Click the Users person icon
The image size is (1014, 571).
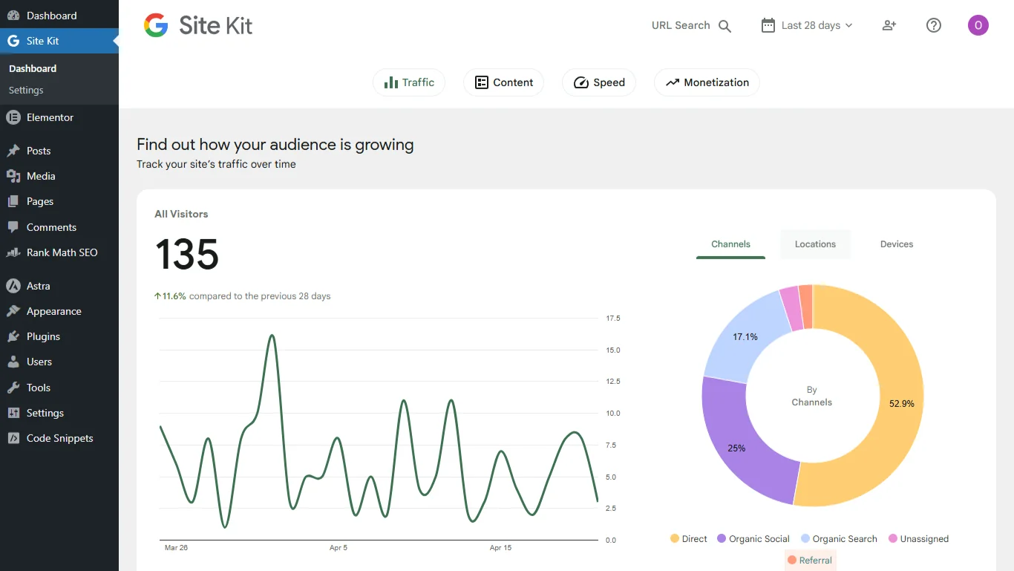click(x=13, y=362)
